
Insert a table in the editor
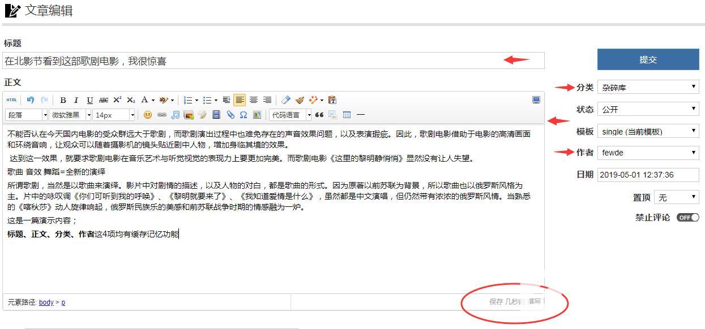click(x=347, y=115)
